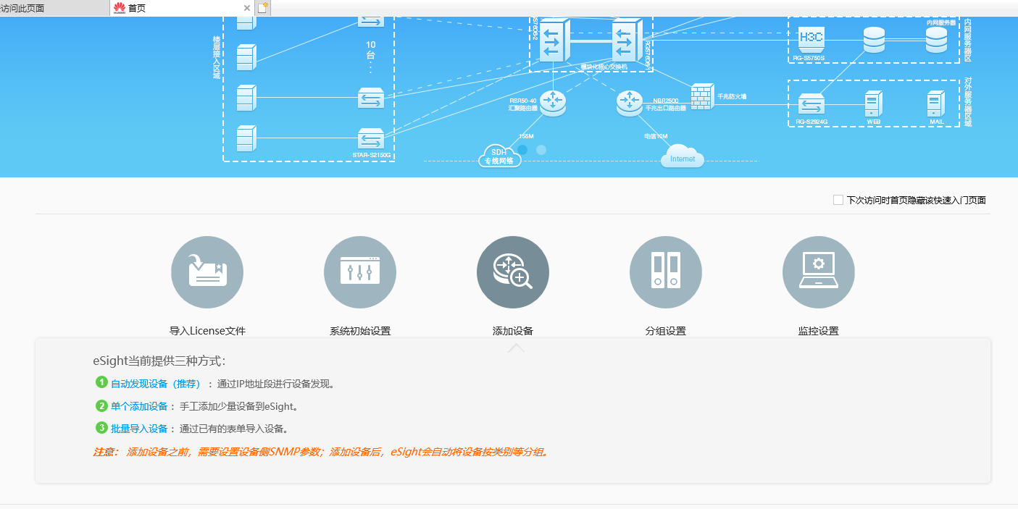Open the 导入License文件 circle icon
1018x509 pixels.
click(x=207, y=272)
